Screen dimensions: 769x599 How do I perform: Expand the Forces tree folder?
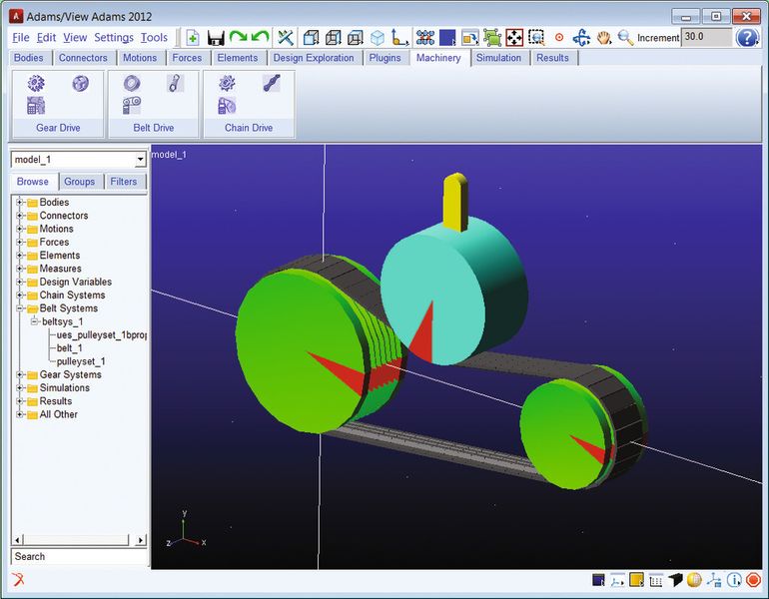pyautogui.click(x=20, y=242)
